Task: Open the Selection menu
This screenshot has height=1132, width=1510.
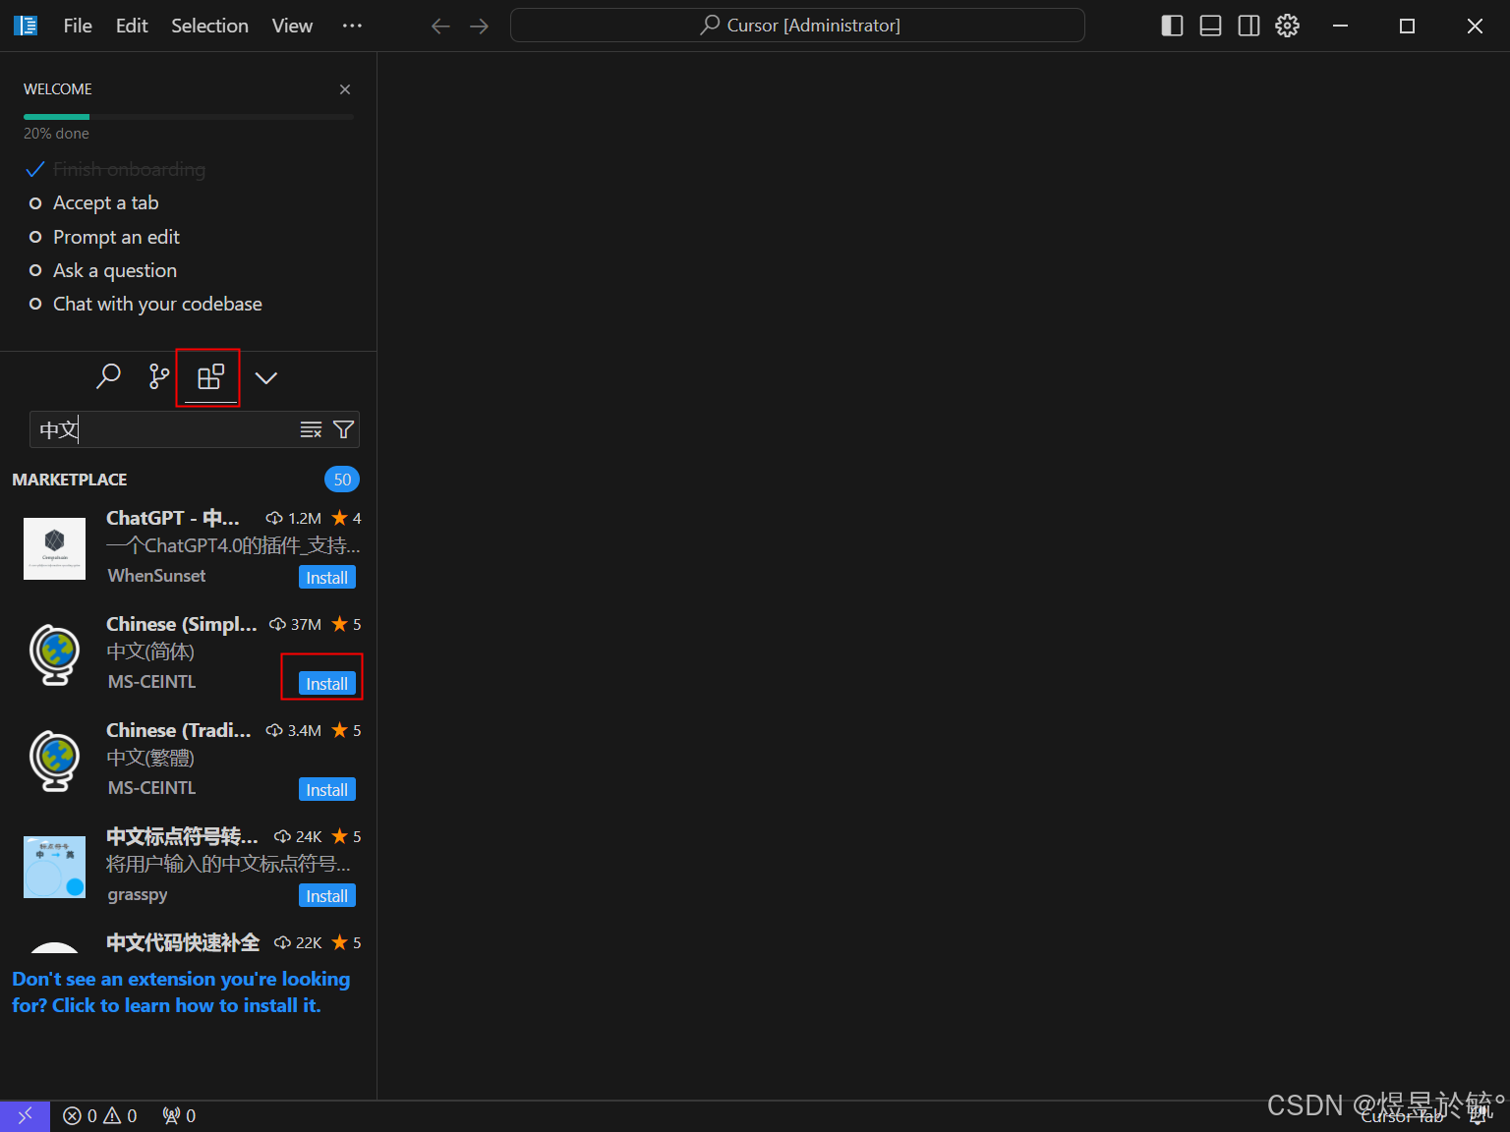Action: tap(209, 26)
